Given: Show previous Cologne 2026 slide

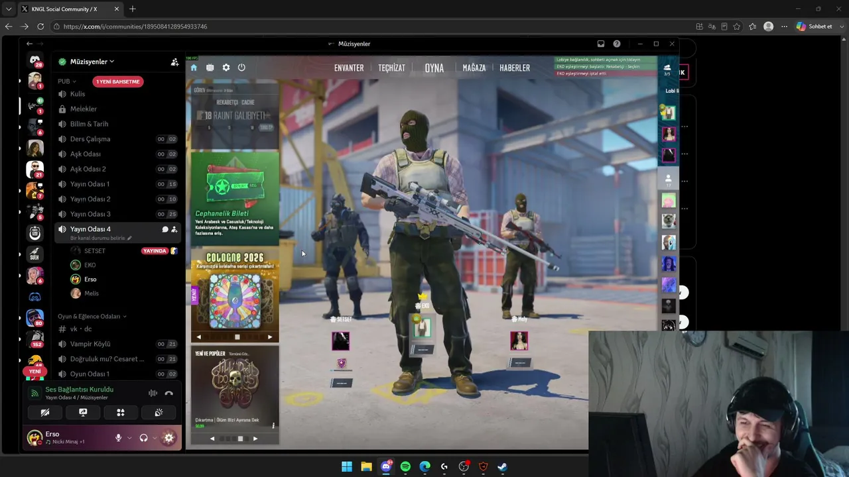Looking at the screenshot, I should click(198, 337).
